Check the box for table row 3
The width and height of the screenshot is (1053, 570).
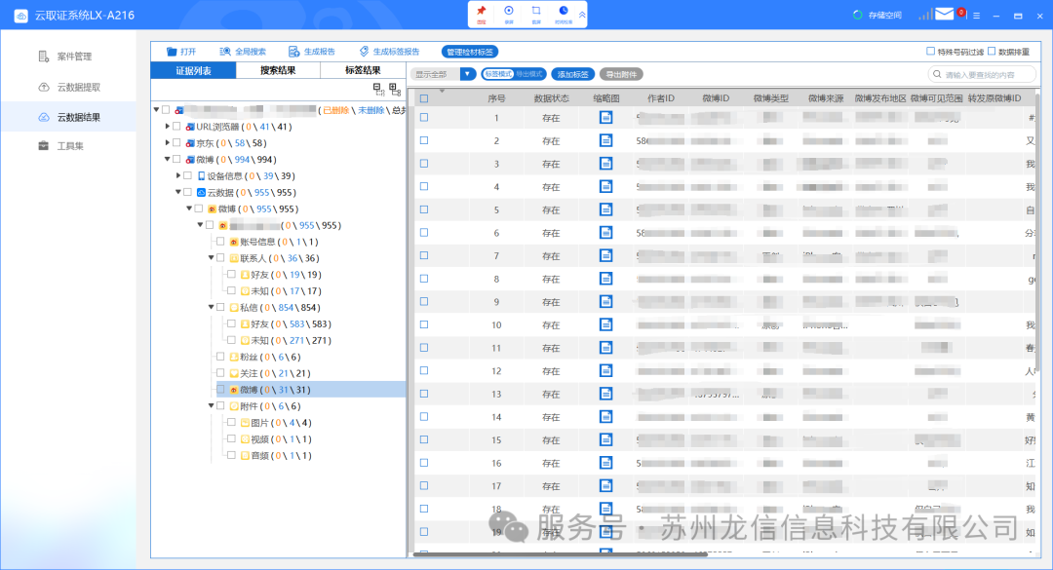[424, 164]
